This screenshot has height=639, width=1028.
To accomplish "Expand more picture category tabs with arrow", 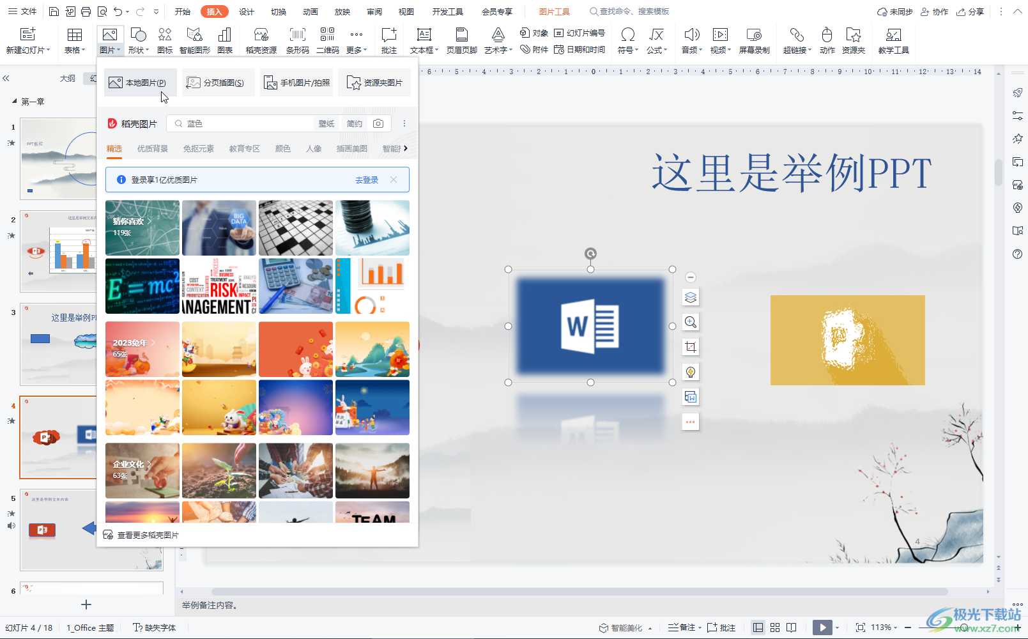I will tap(405, 148).
